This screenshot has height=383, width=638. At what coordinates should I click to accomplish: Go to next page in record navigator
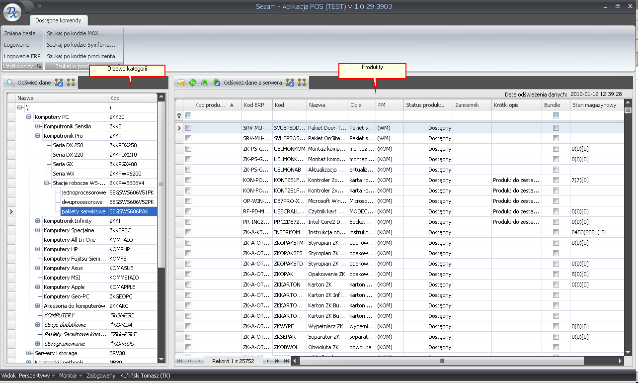pyautogui.click(x=277, y=361)
